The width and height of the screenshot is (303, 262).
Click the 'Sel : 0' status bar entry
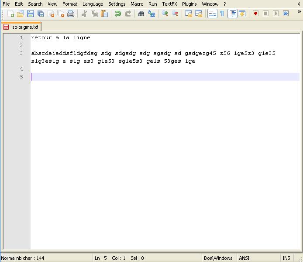(x=137, y=258)
